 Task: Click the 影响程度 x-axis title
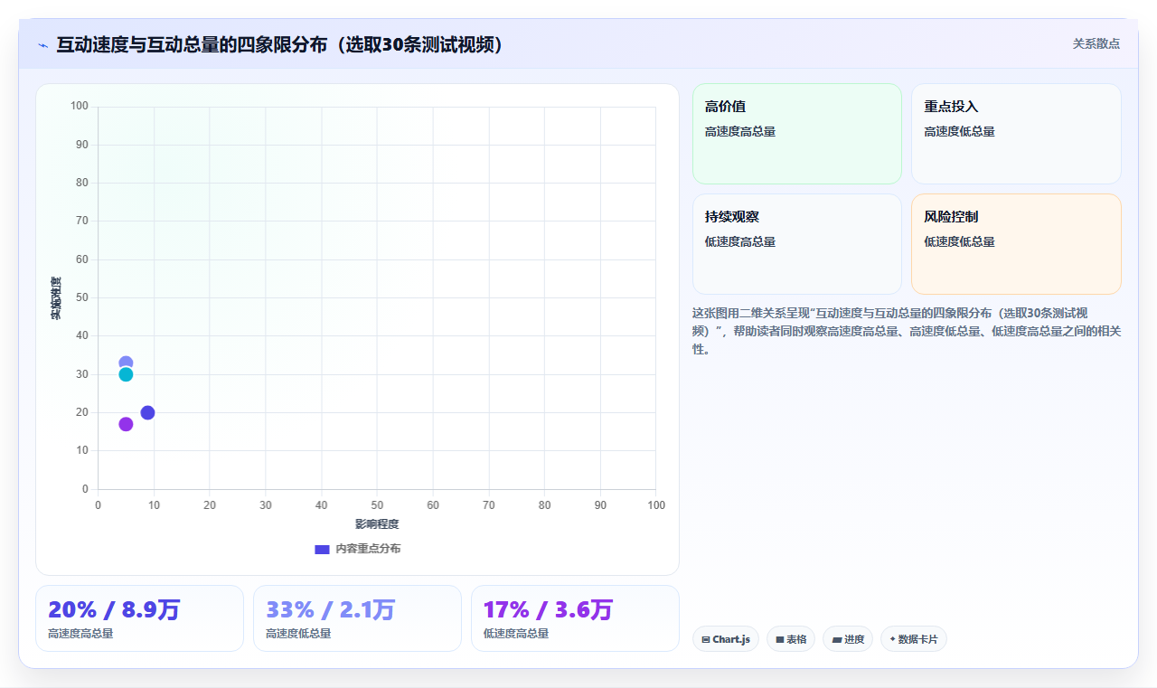377,523
